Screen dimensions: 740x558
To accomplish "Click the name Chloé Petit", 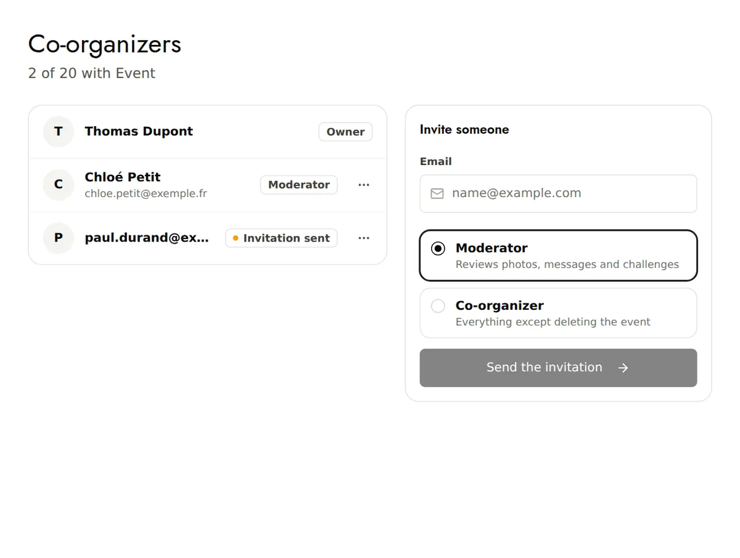I will (x=123, y=177).
